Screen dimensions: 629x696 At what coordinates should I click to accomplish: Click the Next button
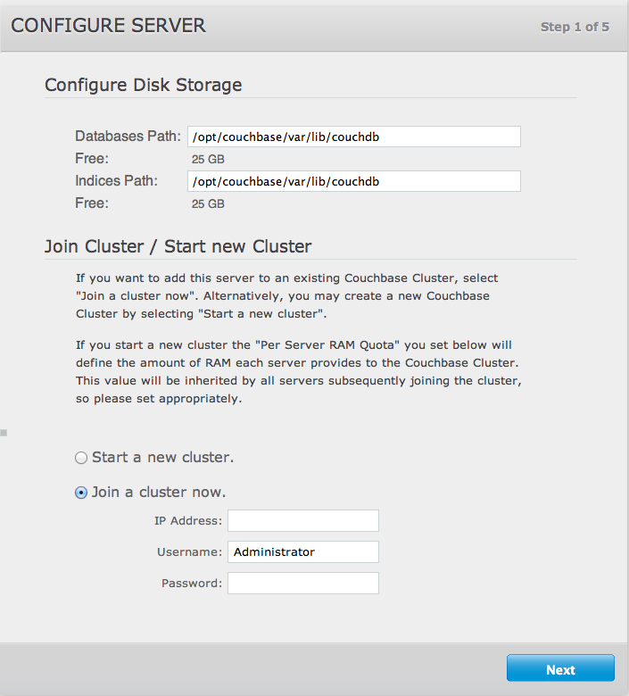(x=560, y=667)
